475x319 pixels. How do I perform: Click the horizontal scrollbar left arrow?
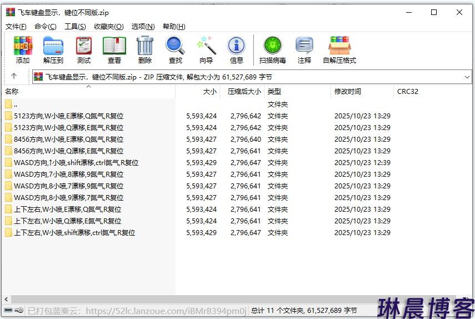[6, 300]
